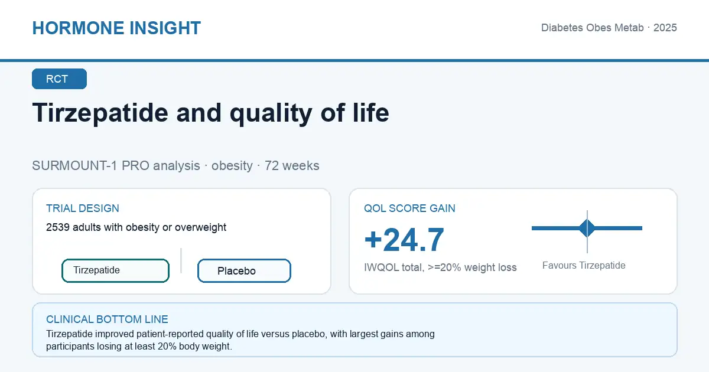The width and height of the screenshot is (709, 372).
Task: Click the CLINICAL BOTTOM LINE heading
Action: pos(107,319)
